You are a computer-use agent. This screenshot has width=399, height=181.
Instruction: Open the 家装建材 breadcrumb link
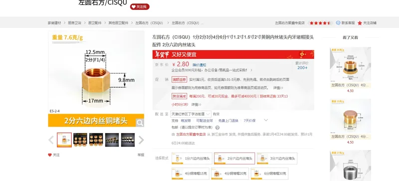[x=54, y=23]
